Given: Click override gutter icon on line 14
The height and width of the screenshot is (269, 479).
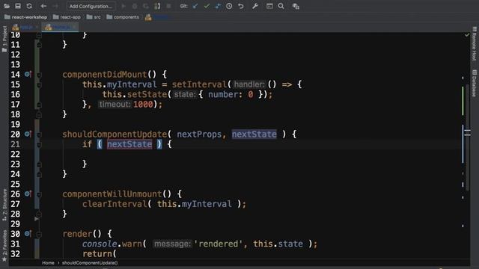Looking at the screenshot, I should tap(28, 74).
